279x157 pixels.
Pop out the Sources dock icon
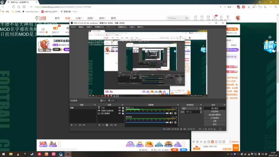click(122, 105)
